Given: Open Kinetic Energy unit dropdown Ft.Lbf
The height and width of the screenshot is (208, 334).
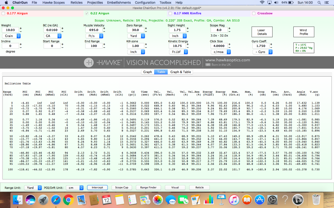Looking at the screenshot, I should [178, 52].
